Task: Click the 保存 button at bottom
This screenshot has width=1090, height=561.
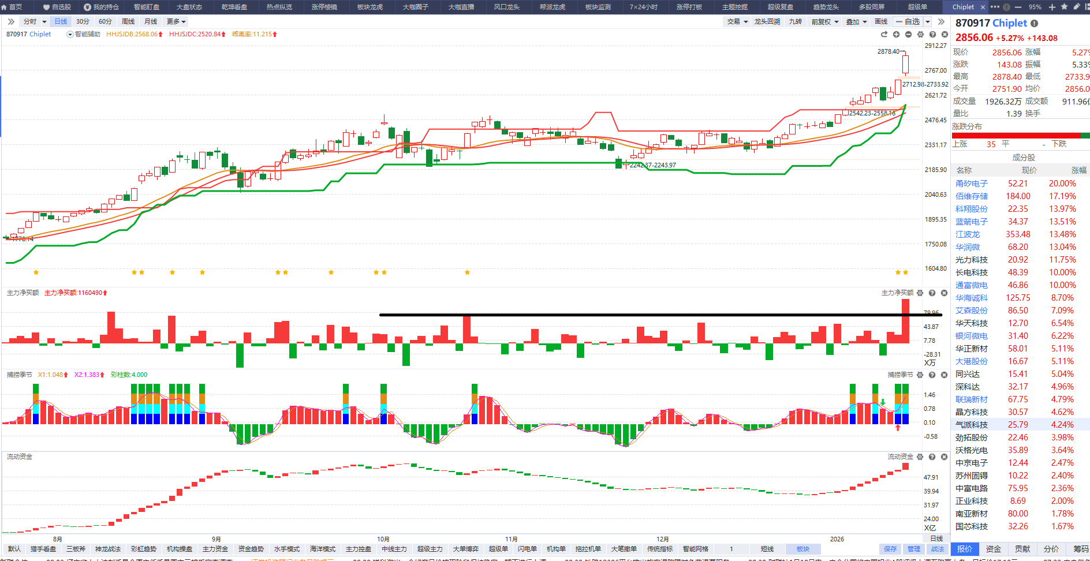Action: tap(890, 549)
